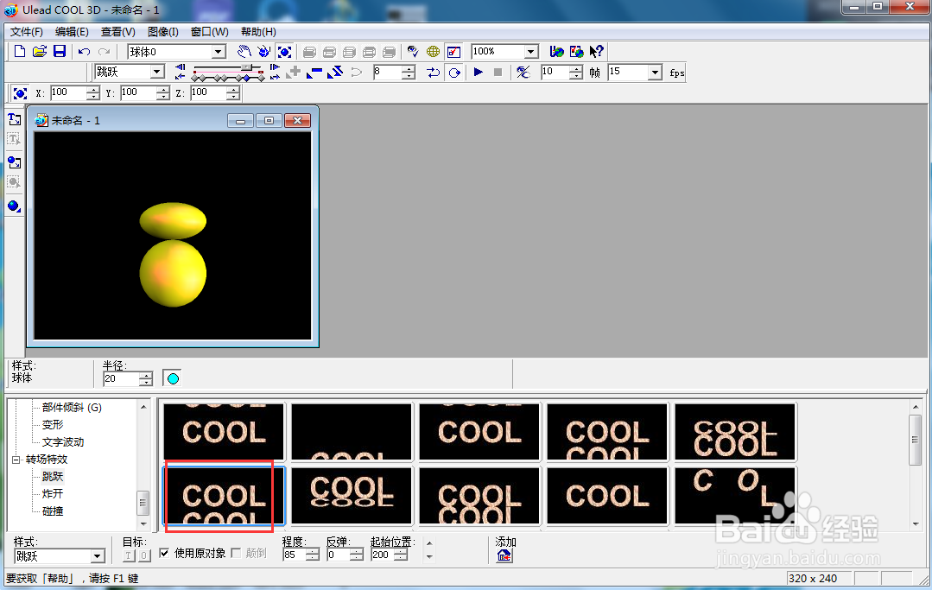Screen dimensions: 932x590
Task: Select selected COOL bounce thumbnail, second row first
Action: click(224, 496)
